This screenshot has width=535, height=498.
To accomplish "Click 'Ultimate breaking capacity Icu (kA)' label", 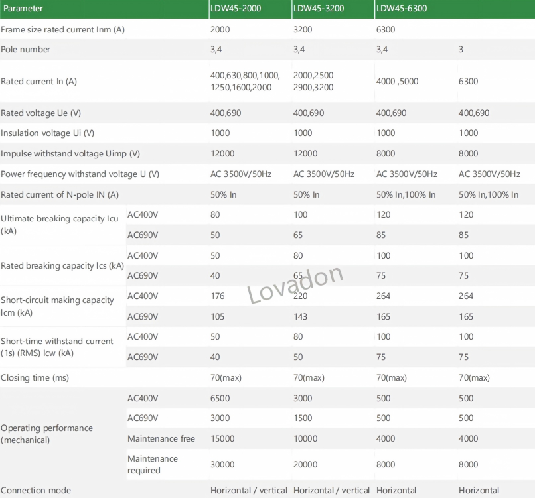I will [x=59, y=225].
